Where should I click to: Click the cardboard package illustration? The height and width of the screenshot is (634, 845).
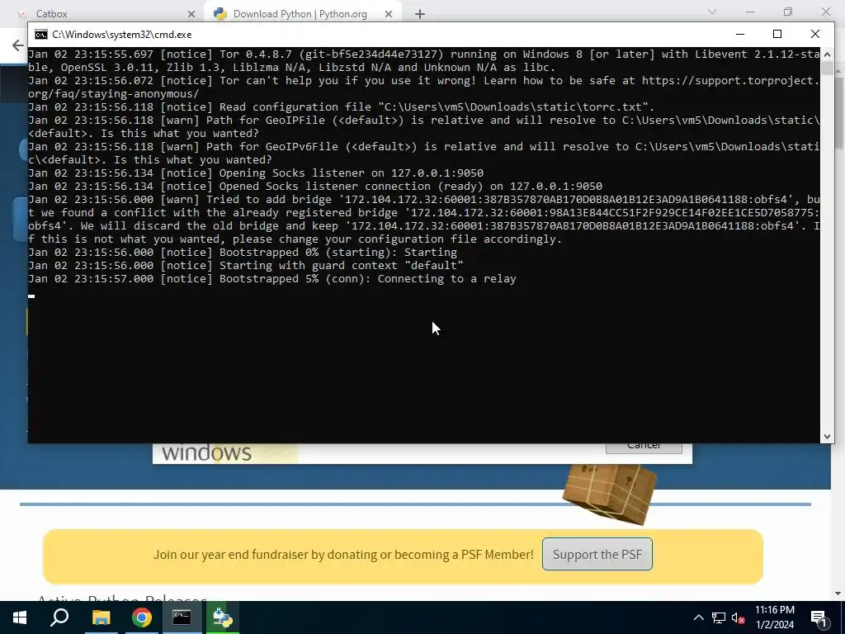(610, 494)
